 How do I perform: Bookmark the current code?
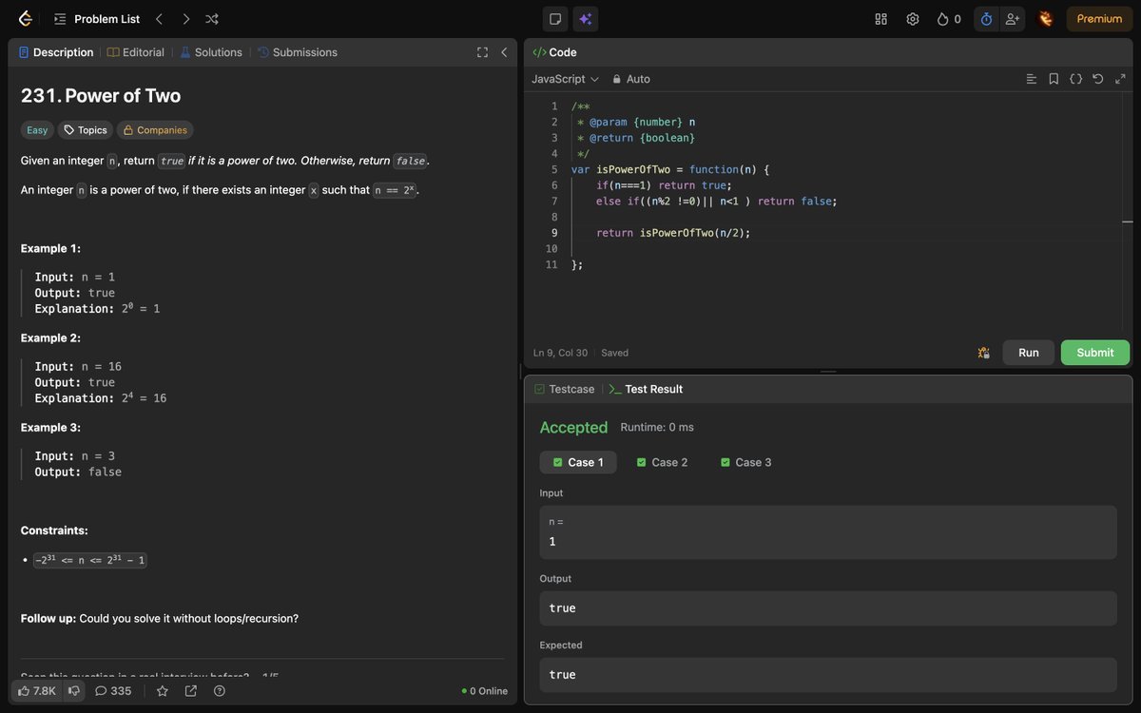[x=1053, y=78]
